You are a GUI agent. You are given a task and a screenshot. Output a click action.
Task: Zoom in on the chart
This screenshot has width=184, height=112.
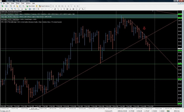point(12,9)
